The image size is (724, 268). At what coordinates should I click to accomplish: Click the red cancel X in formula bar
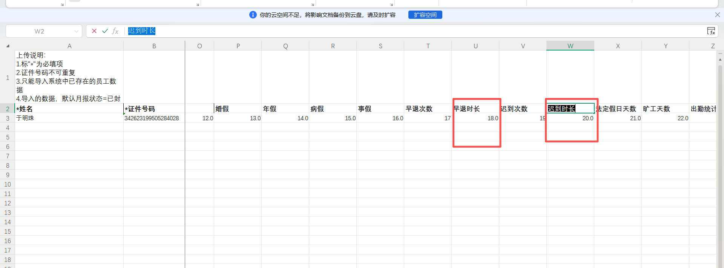[x=94, y=31]
